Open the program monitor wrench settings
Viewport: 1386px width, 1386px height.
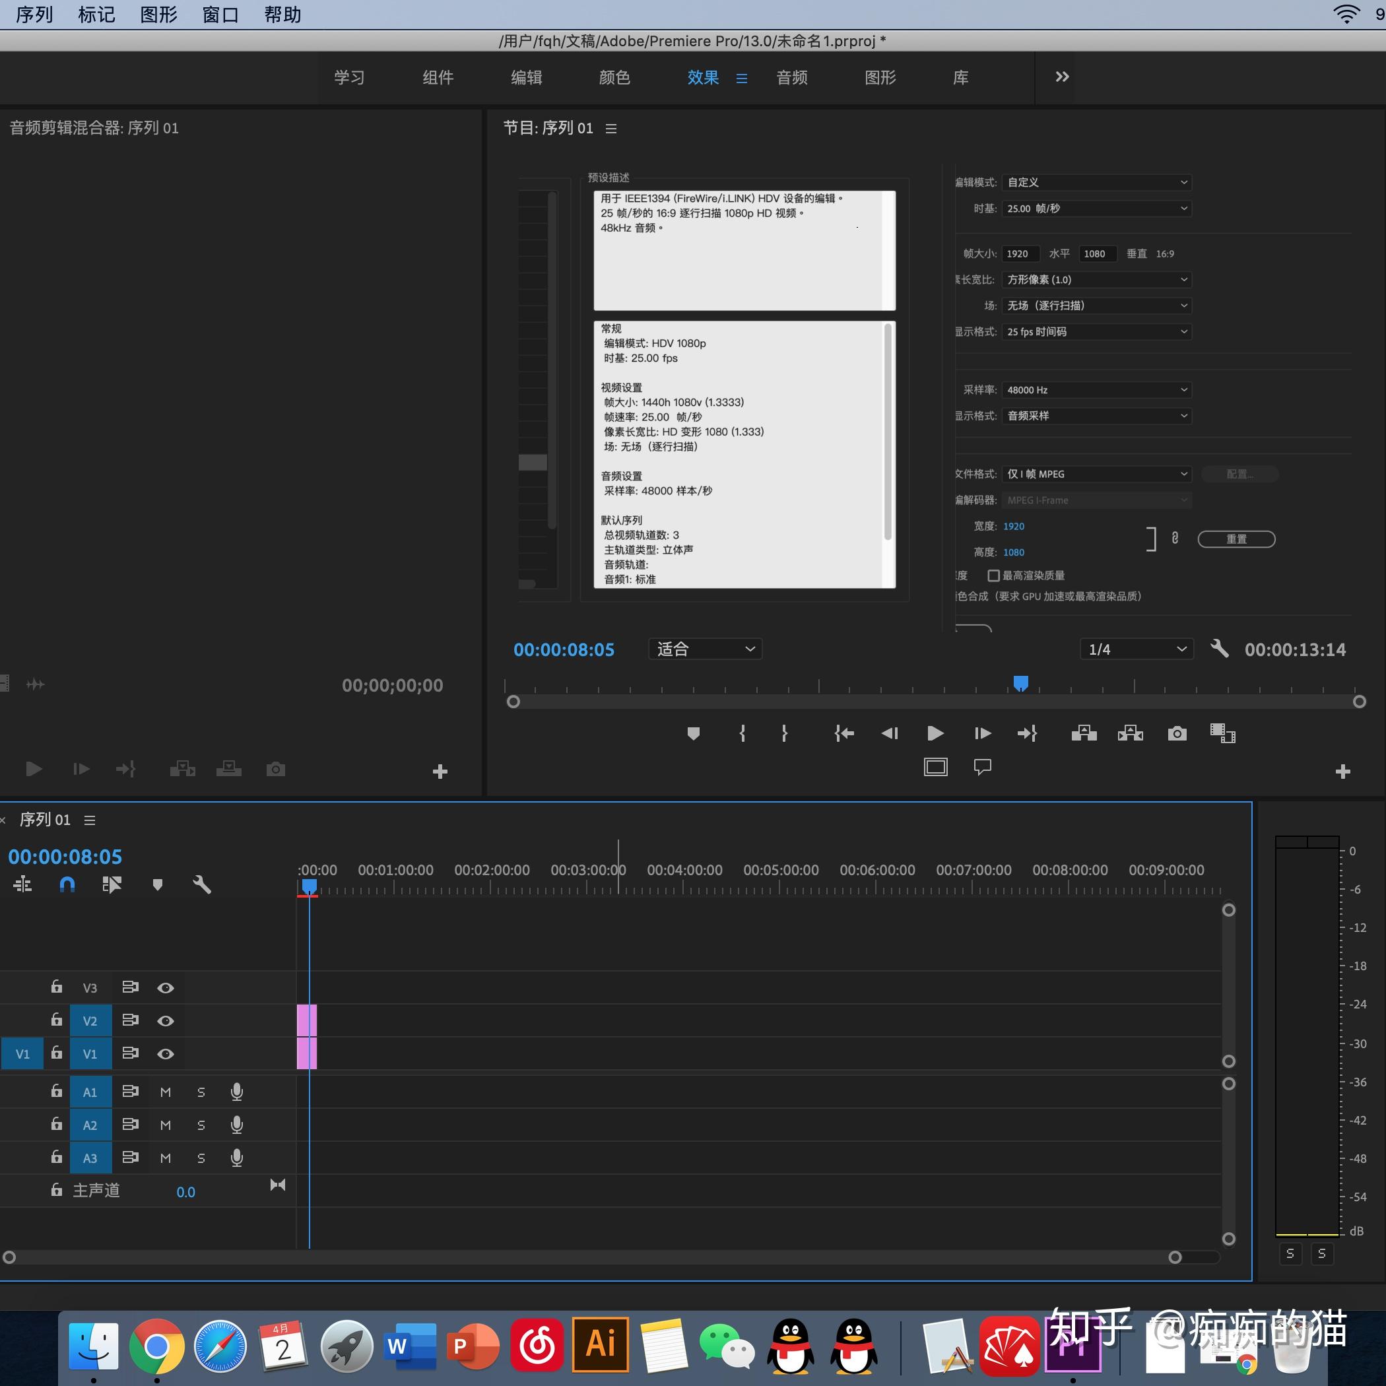tap(1220, 649)
